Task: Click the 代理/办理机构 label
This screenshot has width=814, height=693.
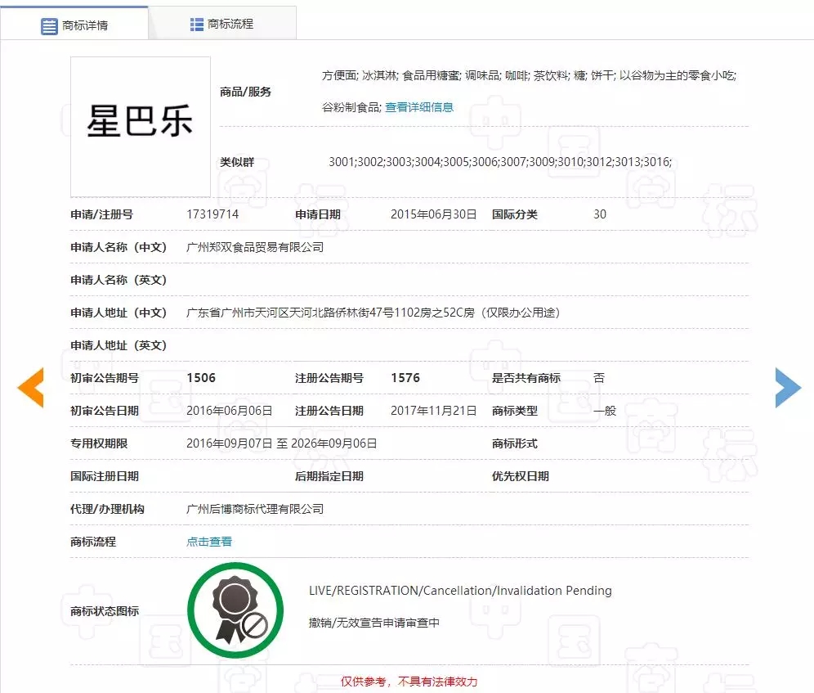Action: [x=107, y=509]
